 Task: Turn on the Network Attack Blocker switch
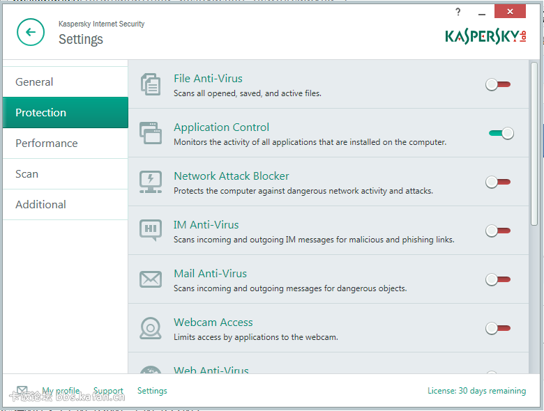click(x=498, y=182)
